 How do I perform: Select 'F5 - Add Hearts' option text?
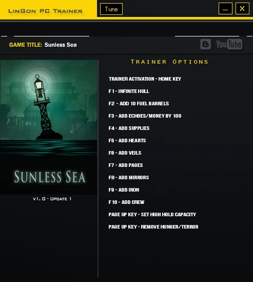[x=127, y=140]
